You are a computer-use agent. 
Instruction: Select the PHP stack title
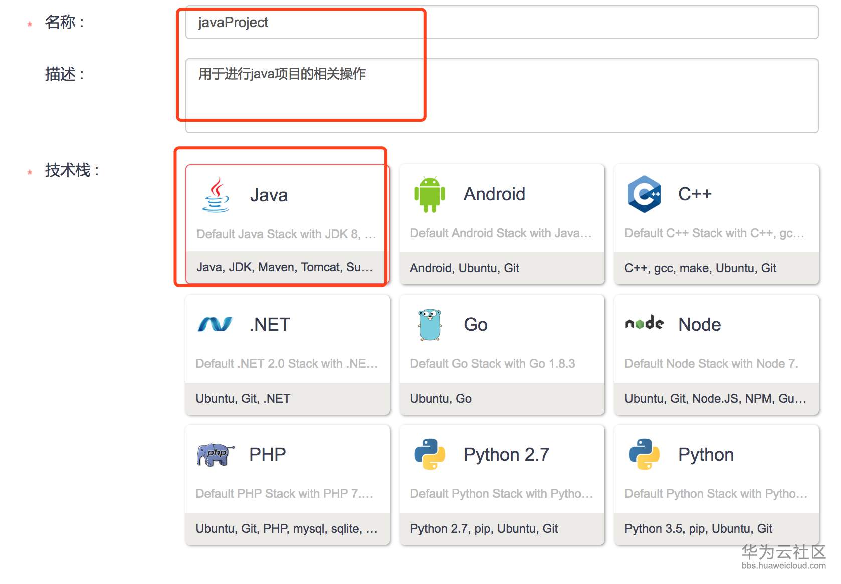[x=268, y=455]
